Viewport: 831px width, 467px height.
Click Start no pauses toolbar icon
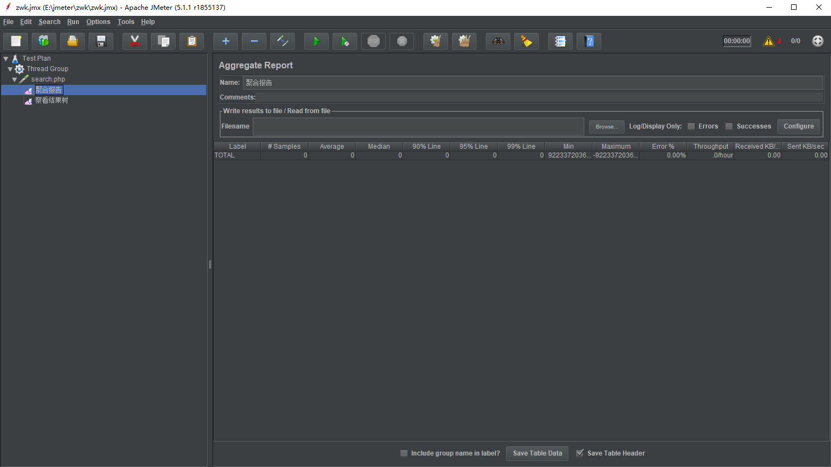(x=345, y=42)
